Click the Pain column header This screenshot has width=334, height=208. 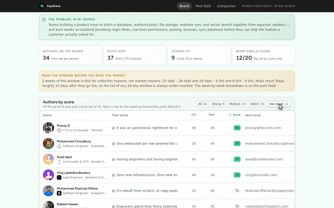tap(212, 115)
